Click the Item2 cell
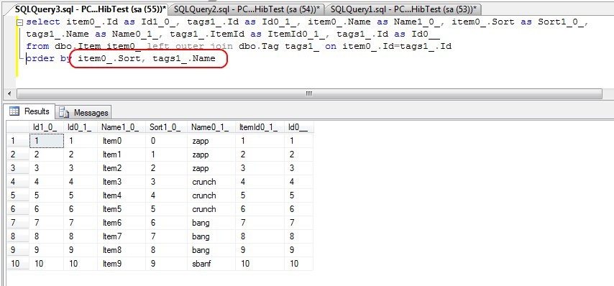Screen dimensions: 614x286 121,168
